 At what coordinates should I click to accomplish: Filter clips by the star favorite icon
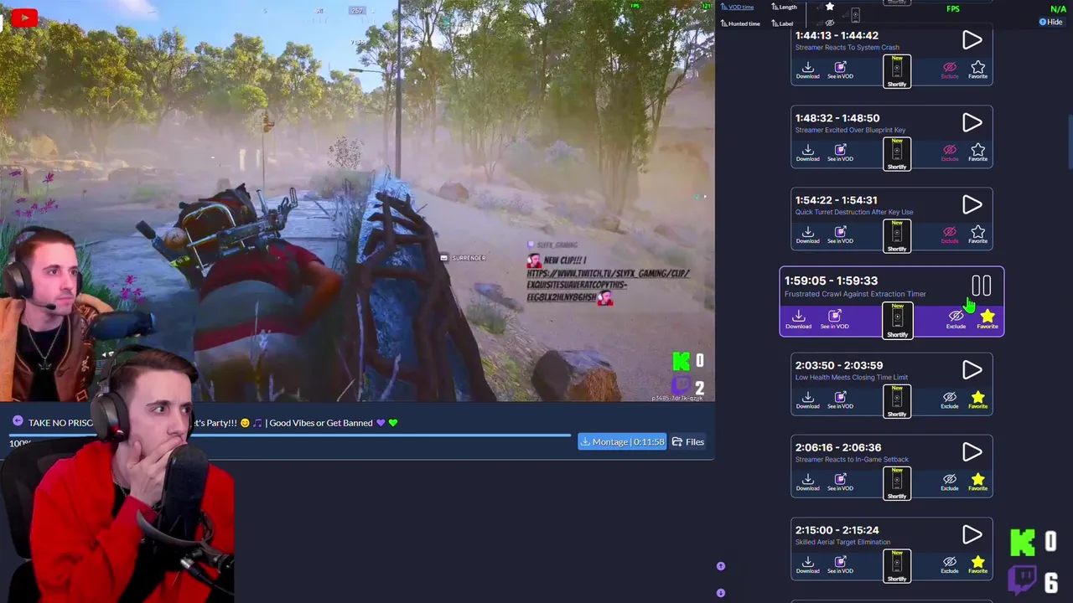830,7
